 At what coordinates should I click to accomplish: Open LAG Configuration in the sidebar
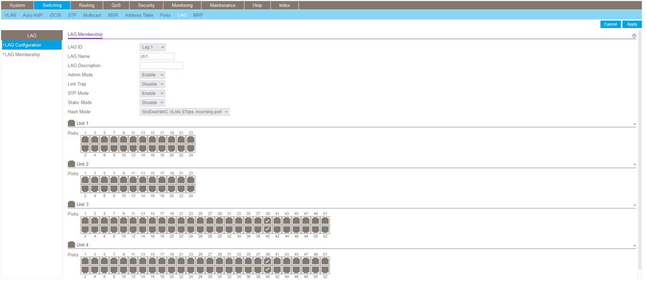tap(32, 45)
